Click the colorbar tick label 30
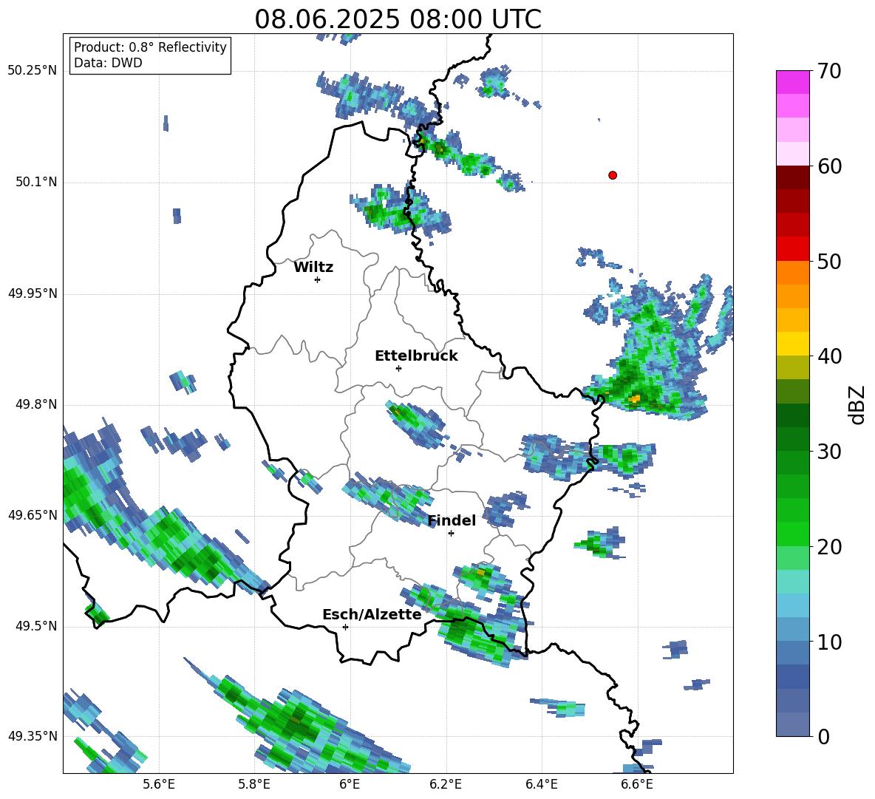 click(829, 452)
